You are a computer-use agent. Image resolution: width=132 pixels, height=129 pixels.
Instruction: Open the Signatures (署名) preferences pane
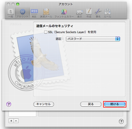[98, 13]
